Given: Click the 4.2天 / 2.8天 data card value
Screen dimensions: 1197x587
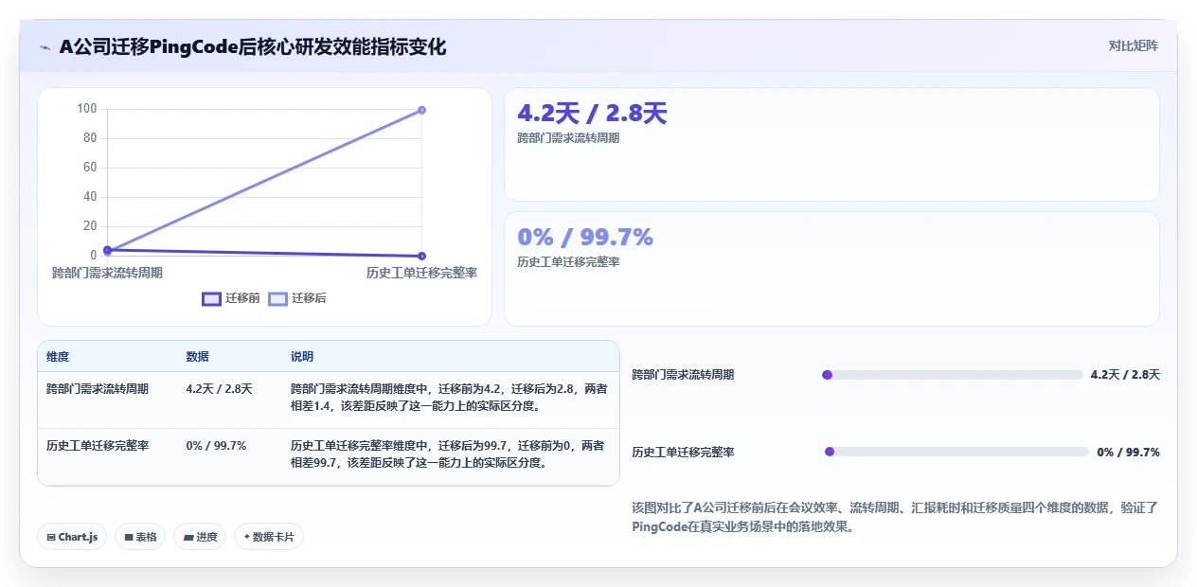Looking at the screenshot, I should [592, 114].
